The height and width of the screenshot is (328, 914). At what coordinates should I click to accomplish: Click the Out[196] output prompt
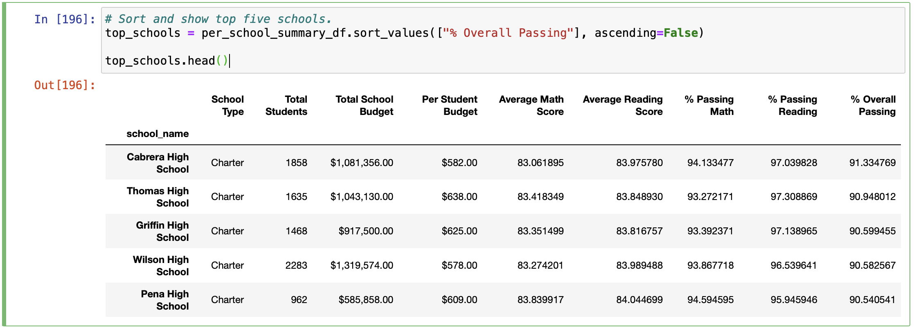[65, 85]
